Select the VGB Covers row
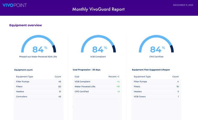The height and width of the screenshot is (120, 198). click(x=156, y=97)
